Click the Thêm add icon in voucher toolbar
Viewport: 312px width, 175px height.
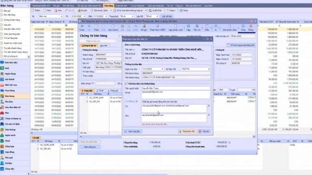point(97,28)
